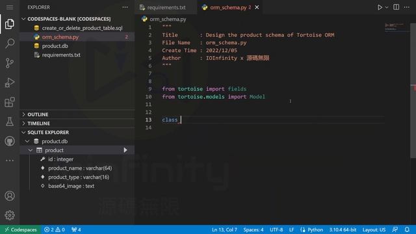The width and height of the screenshot is (416, 234).
Task: Open the notifications bell
Action: pos(407,229)
